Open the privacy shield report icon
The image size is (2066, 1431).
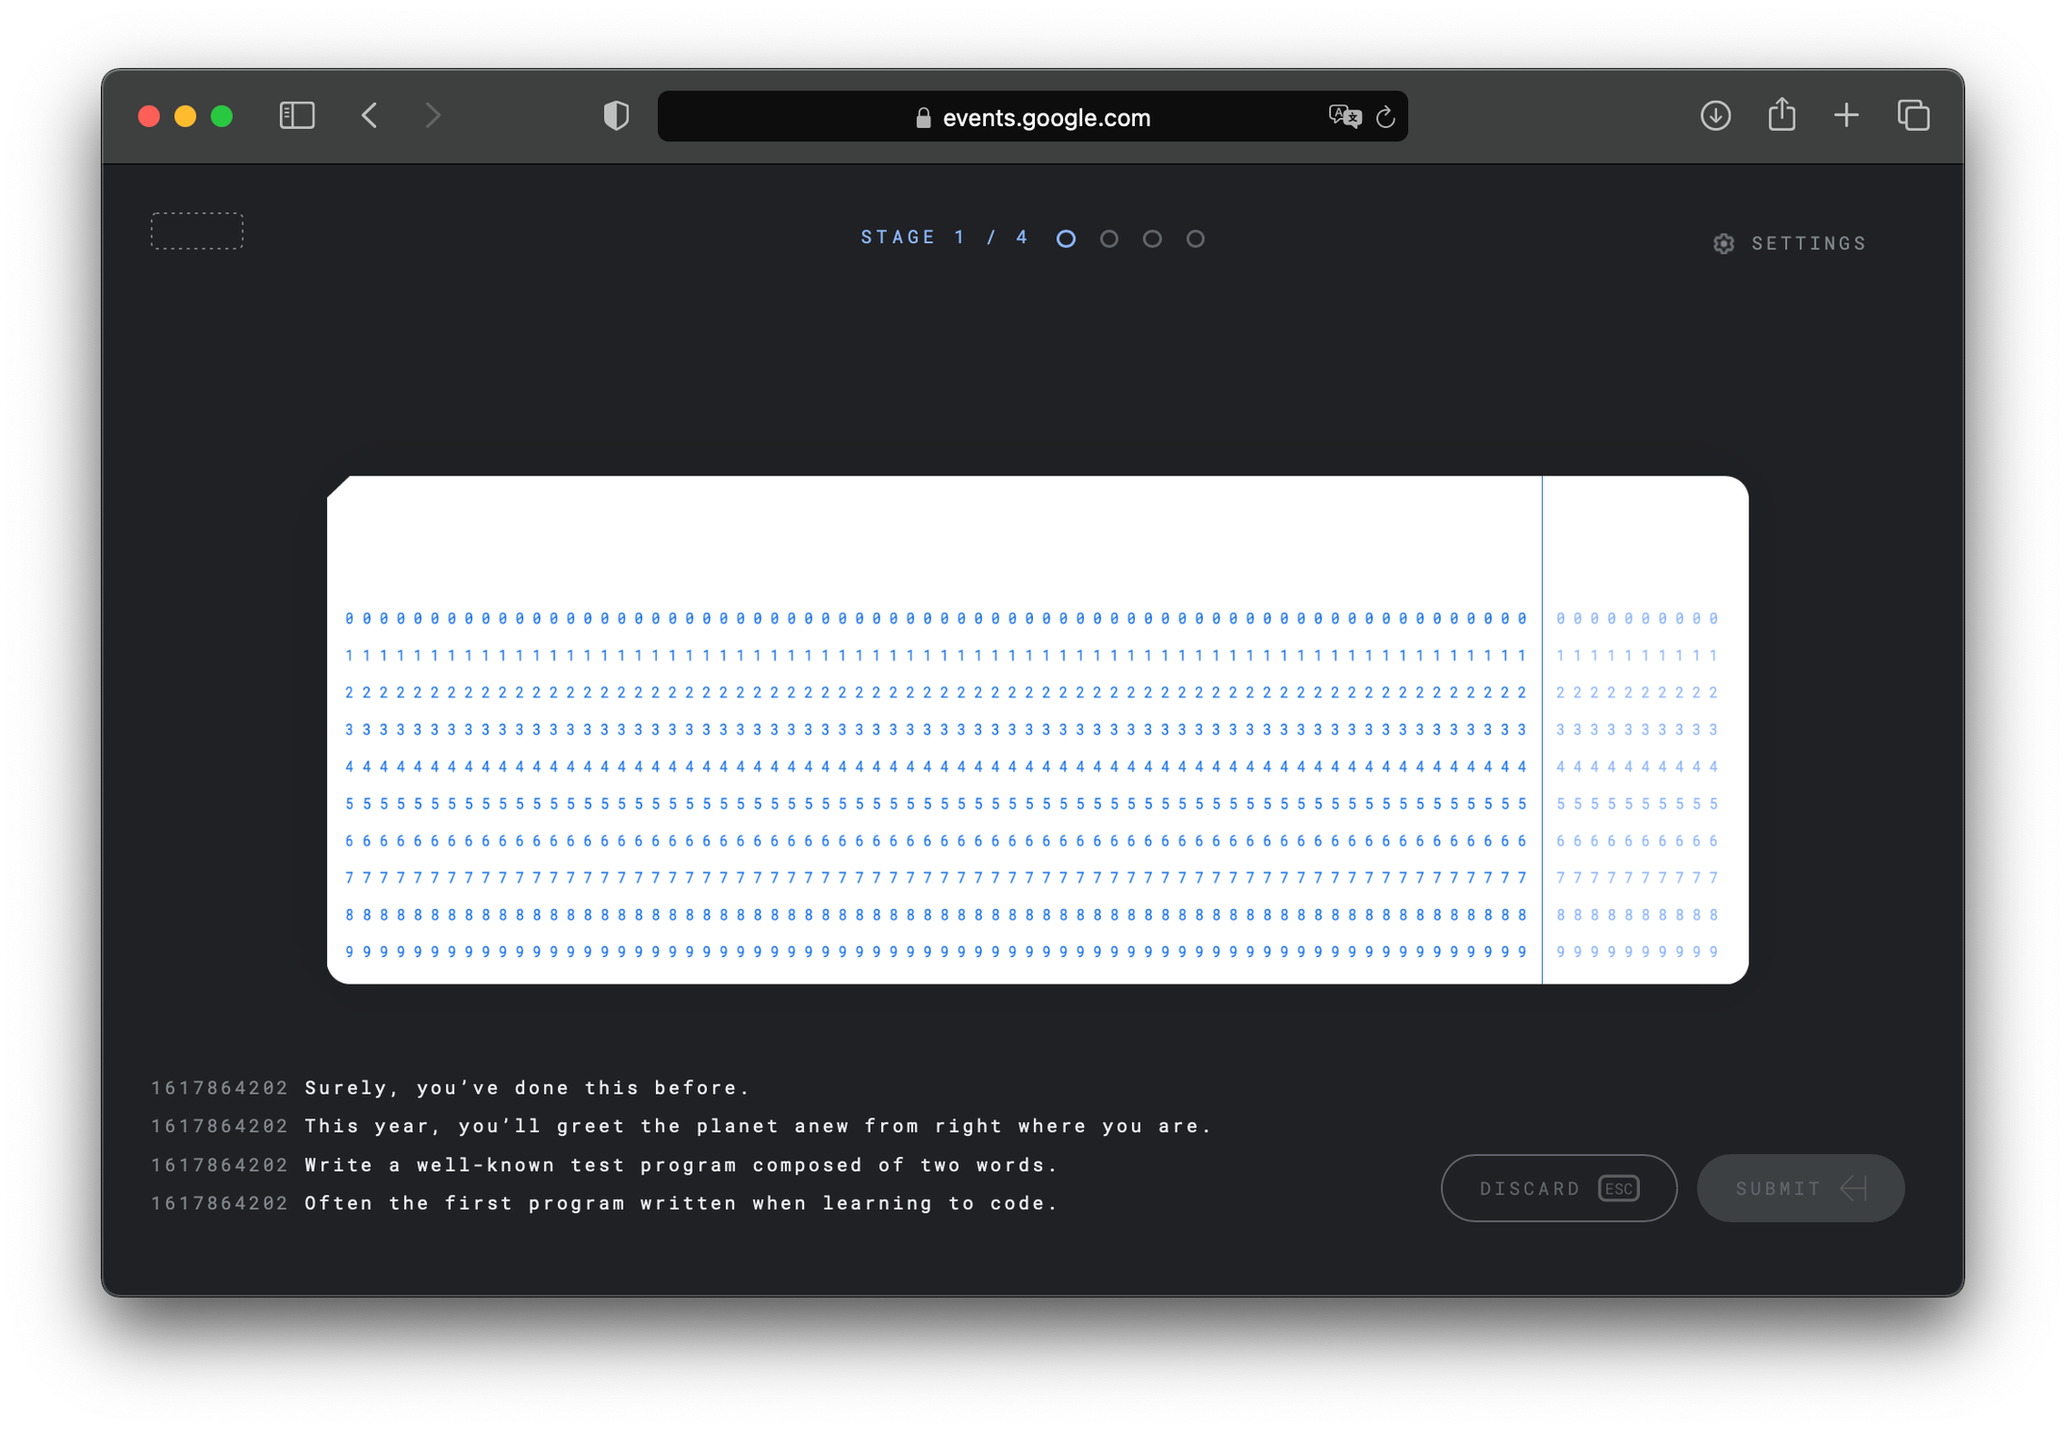click(x=615, y=116)
